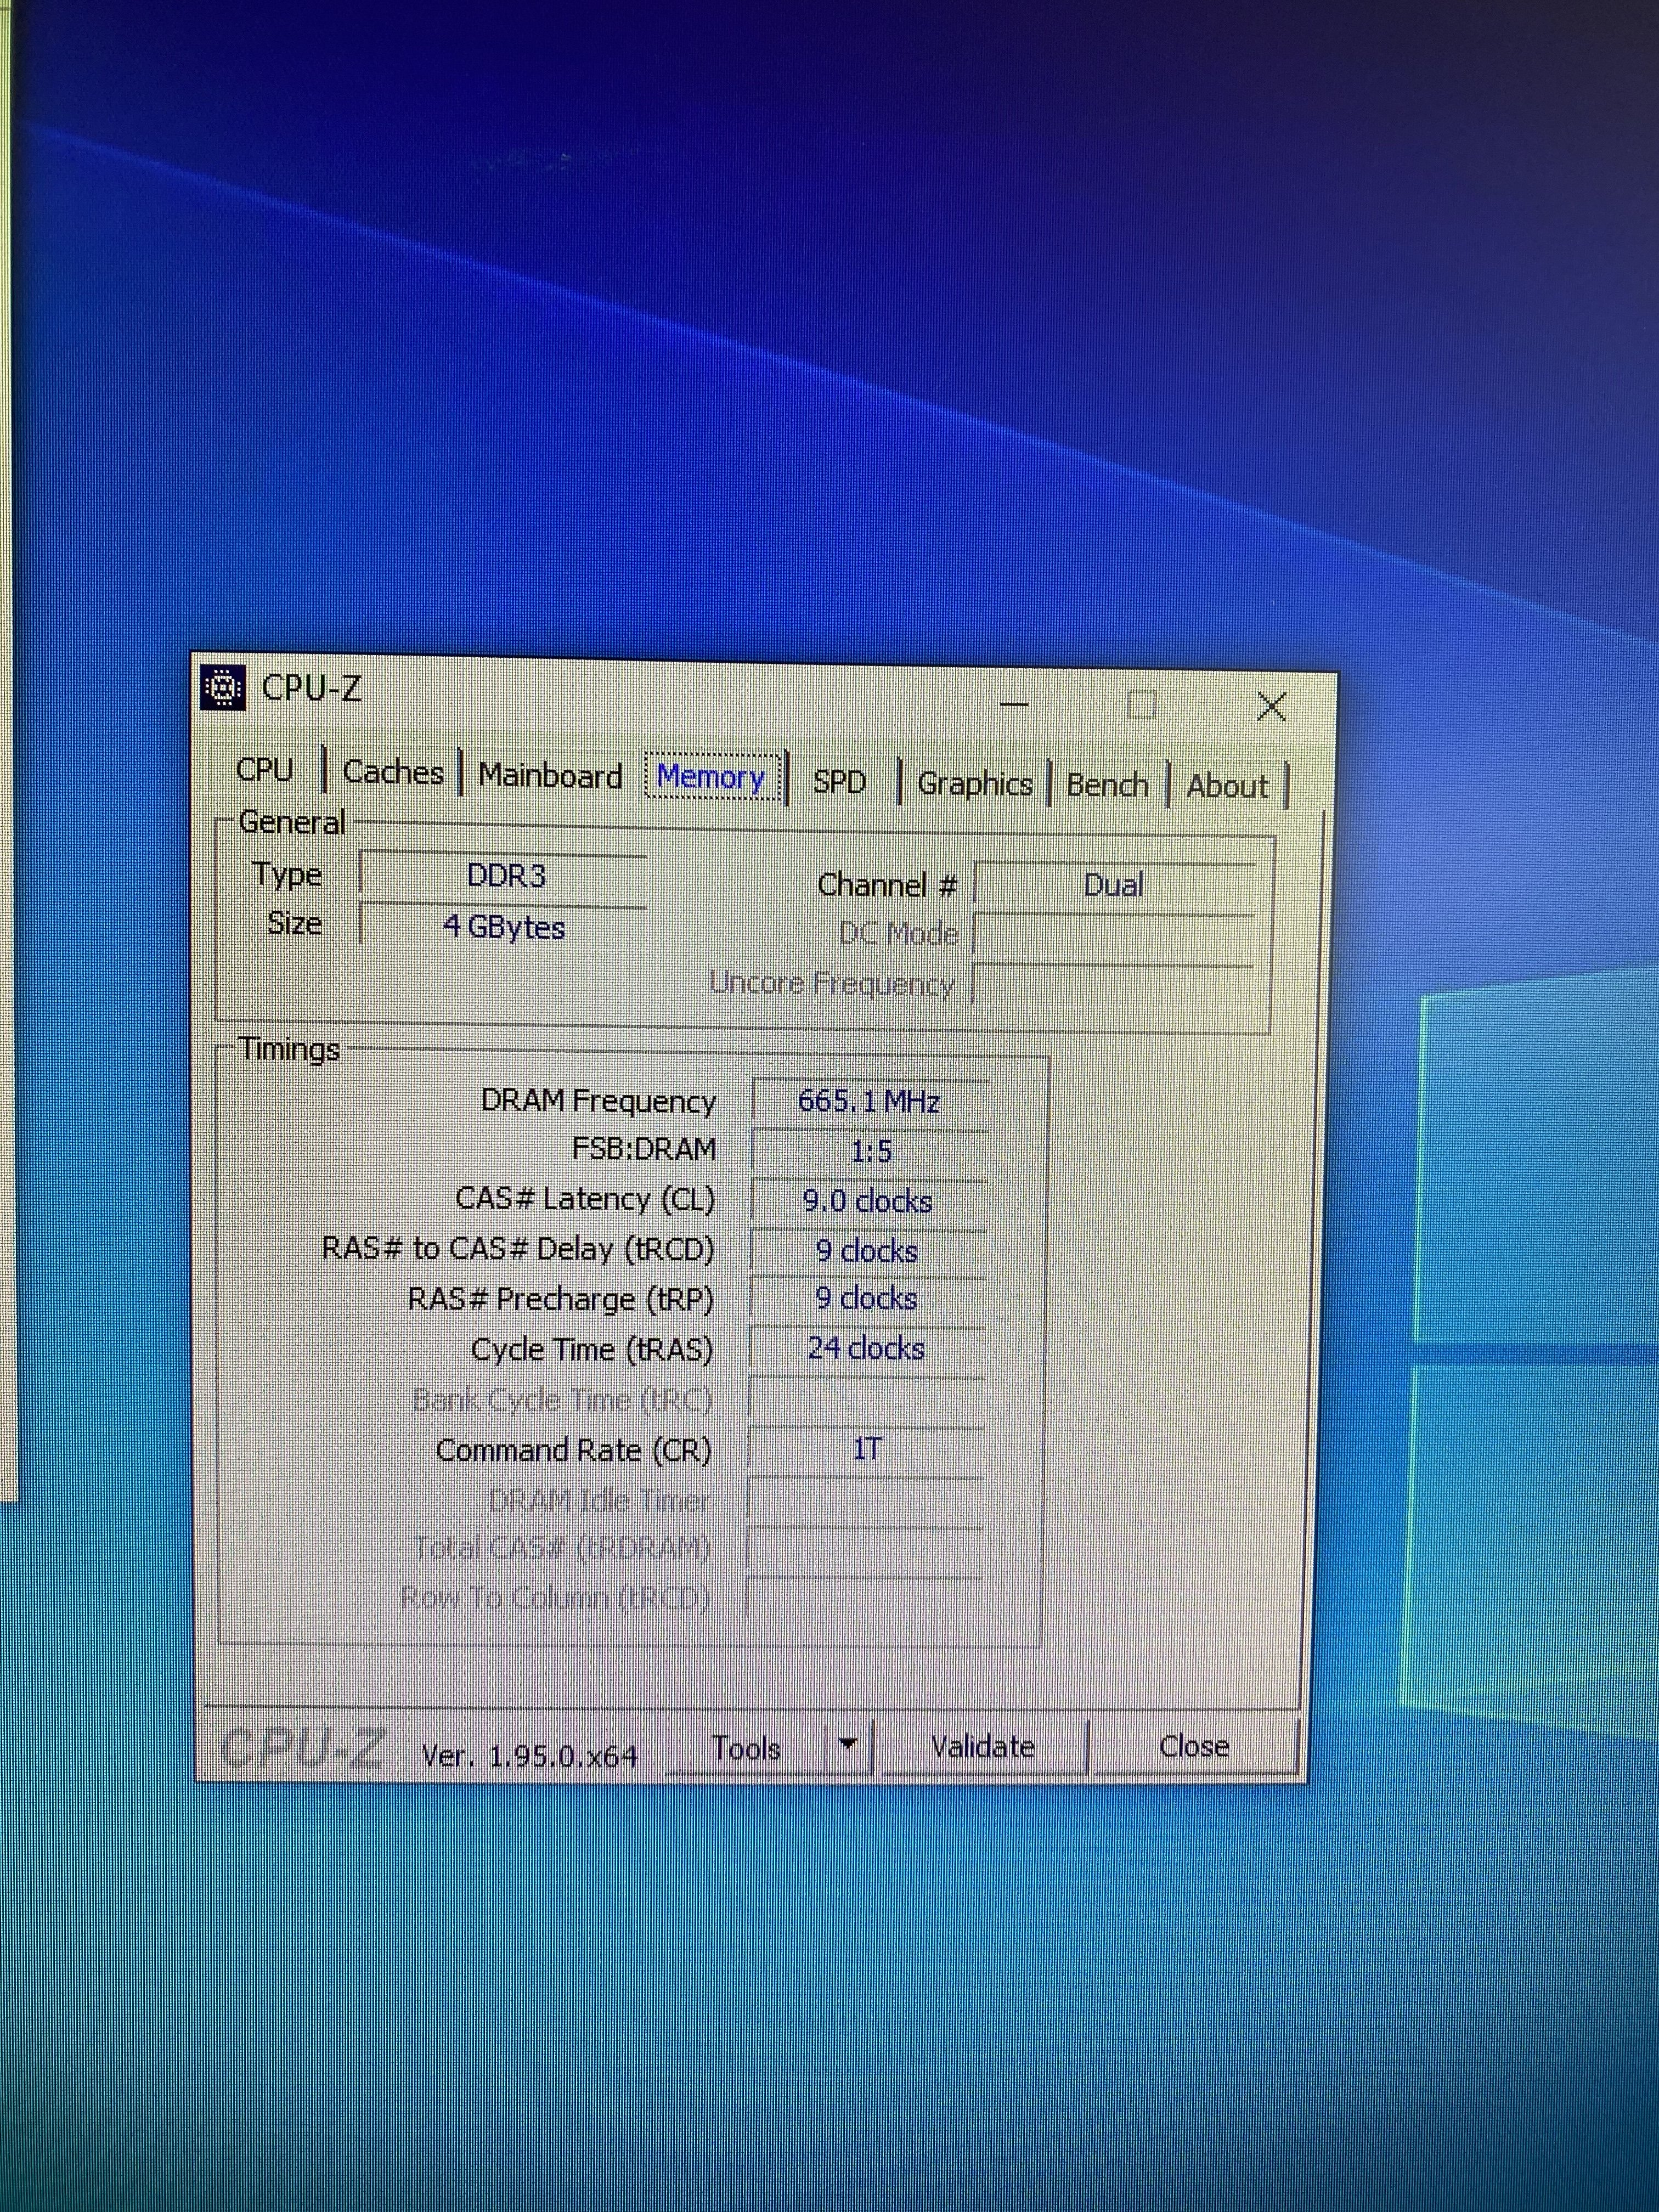The image size is (1659, 2212).
Task: Switch to the Caches tab
Action: pyautogui.click(x=393, y=772)
